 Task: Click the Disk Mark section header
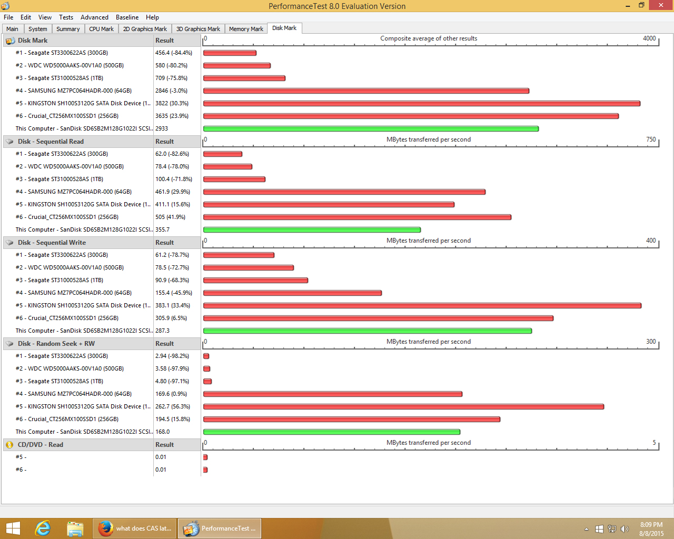point(78,41)
